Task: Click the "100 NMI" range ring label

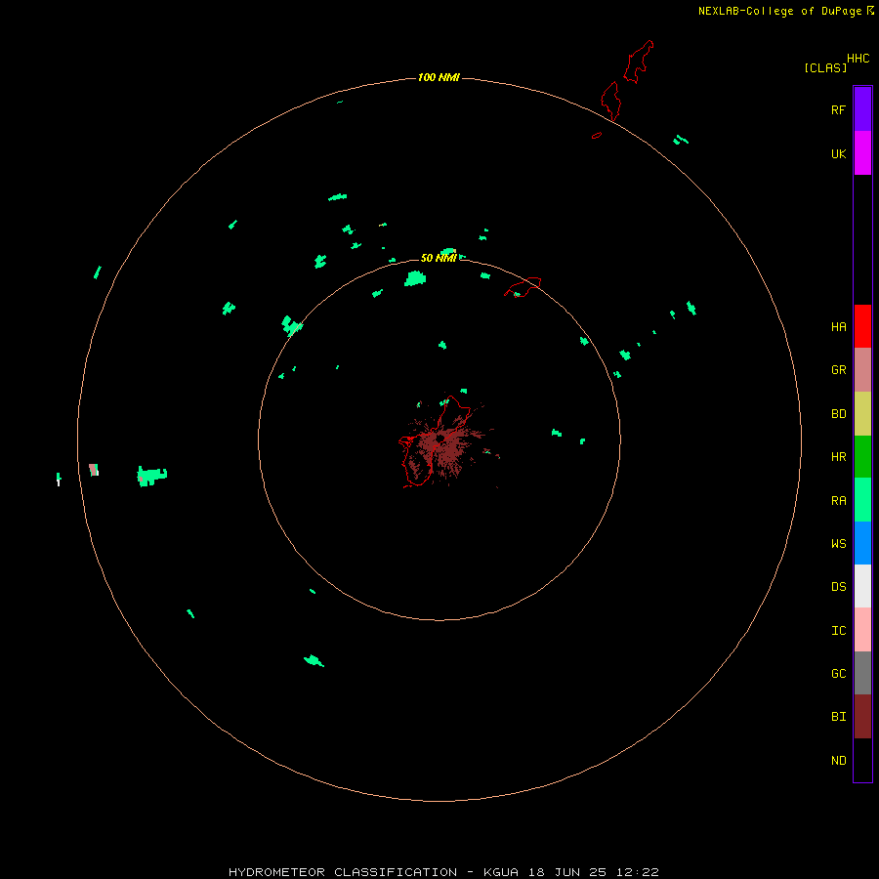Action: click(439, 77)
